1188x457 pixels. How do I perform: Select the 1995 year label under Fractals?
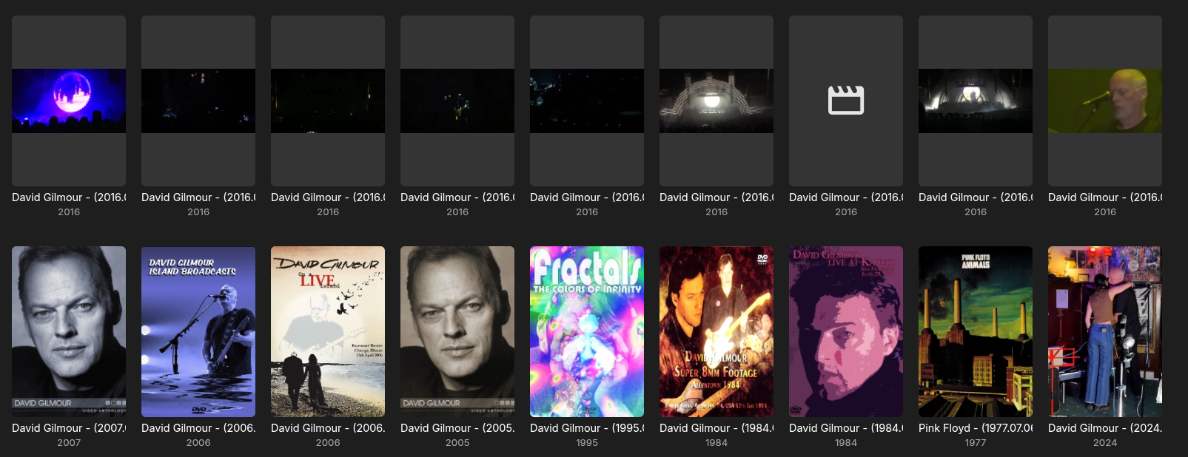pos(587,443)
